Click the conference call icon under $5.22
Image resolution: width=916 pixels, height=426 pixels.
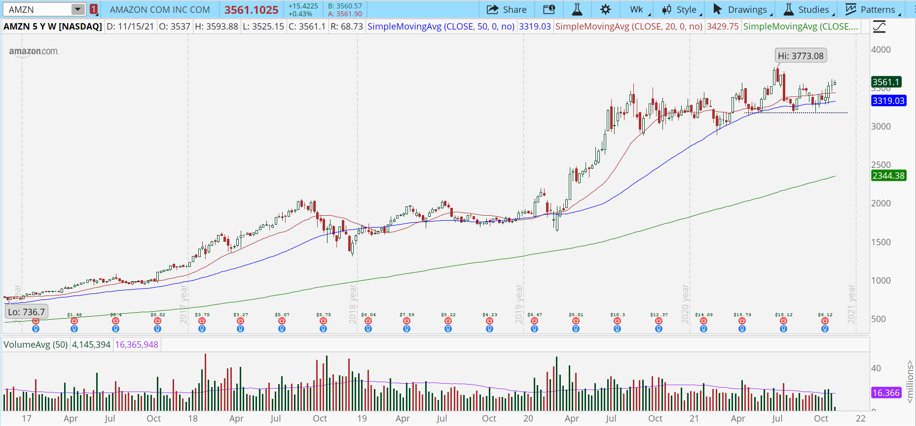pyautogui.click(x=448, y=321)
